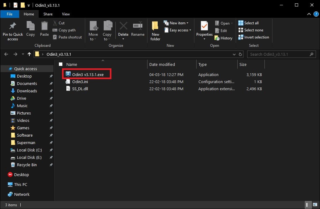Go back with the back arrow
The width and height of the screenshot is (320, 209).
(6, 54)
